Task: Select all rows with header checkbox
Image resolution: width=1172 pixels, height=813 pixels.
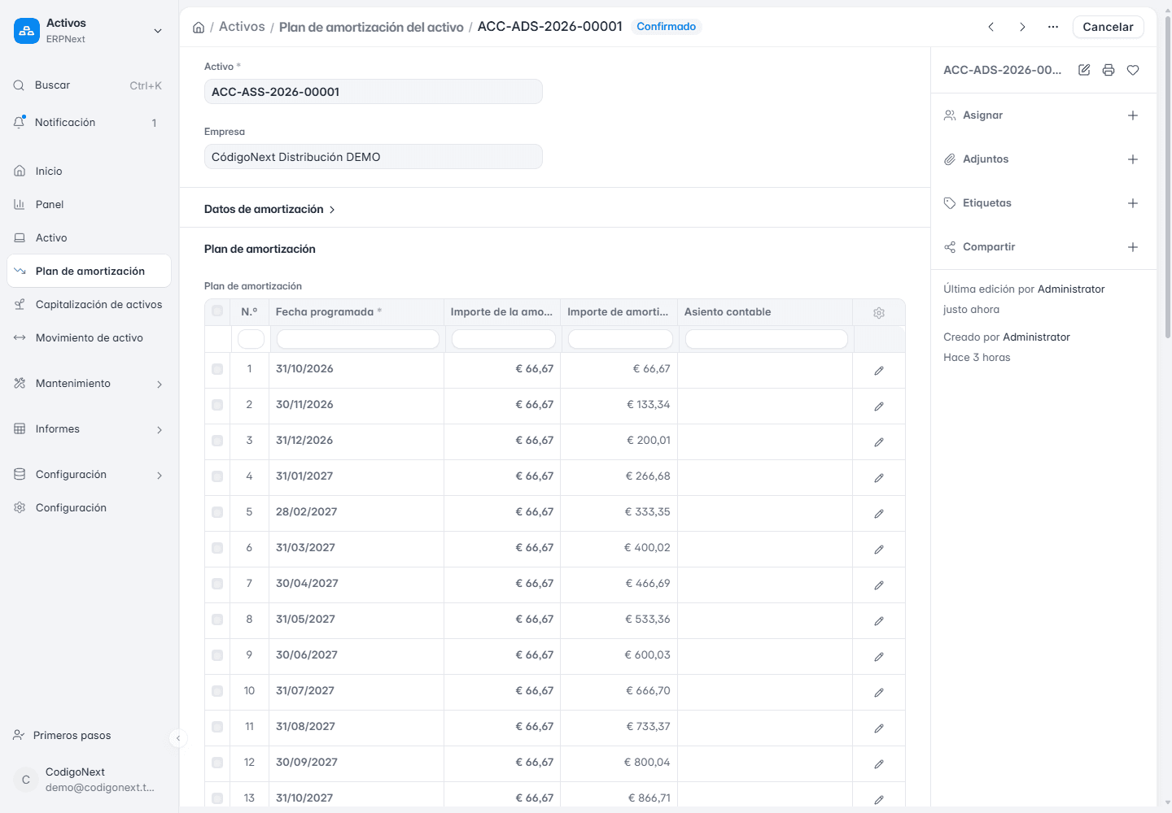Action: (217, 311)
